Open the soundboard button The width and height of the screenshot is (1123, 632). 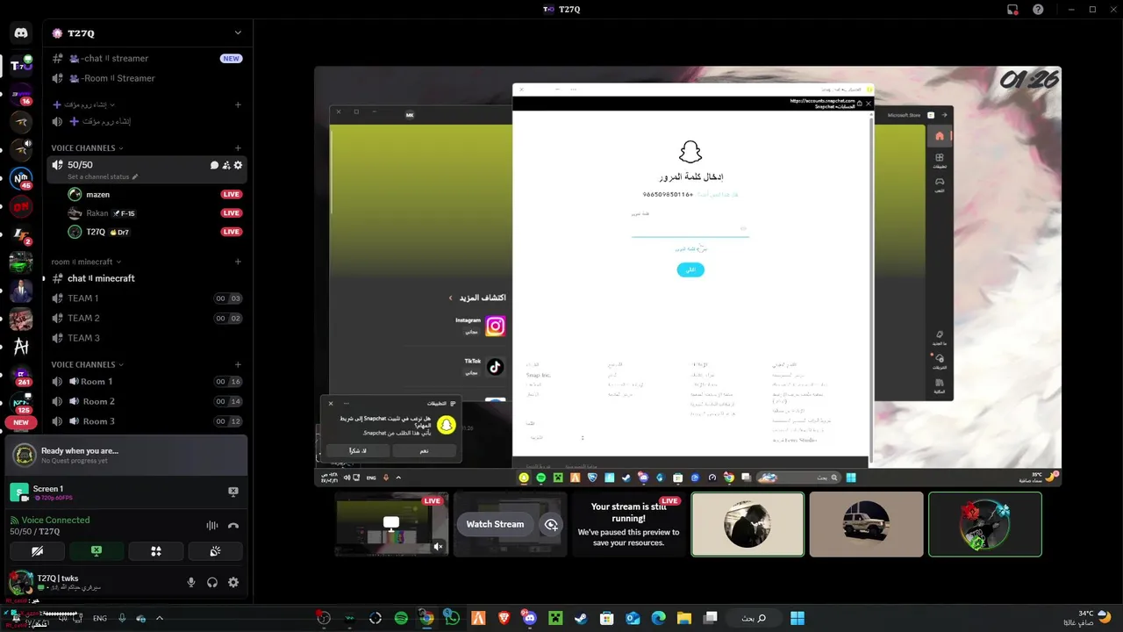[x=215, y=551]
